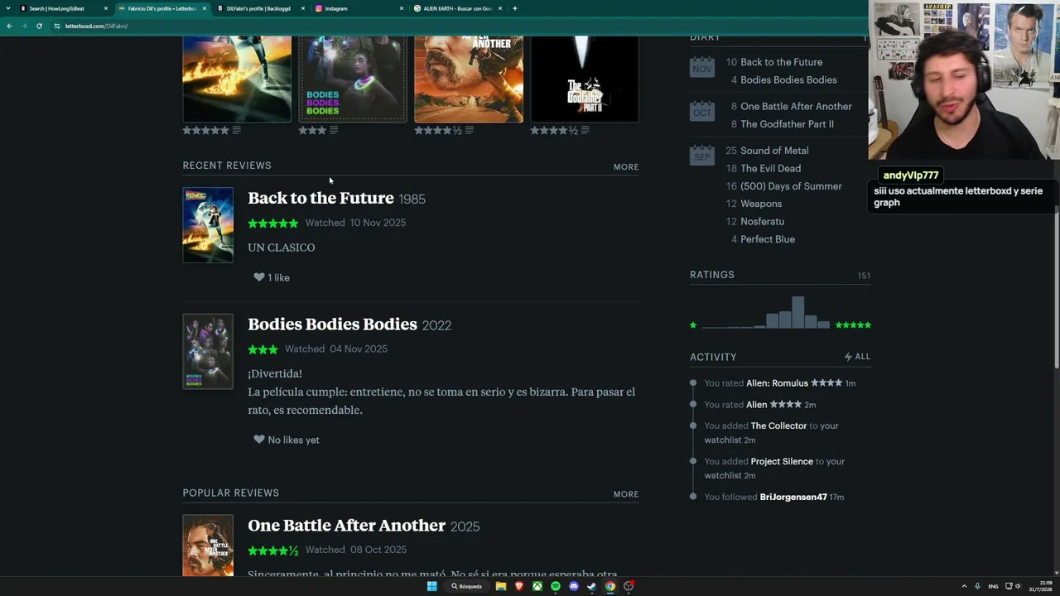This screenshot has height=596, width=1060.
Task: Close the HowLongToBeat tab
Action: coord(106,8)
